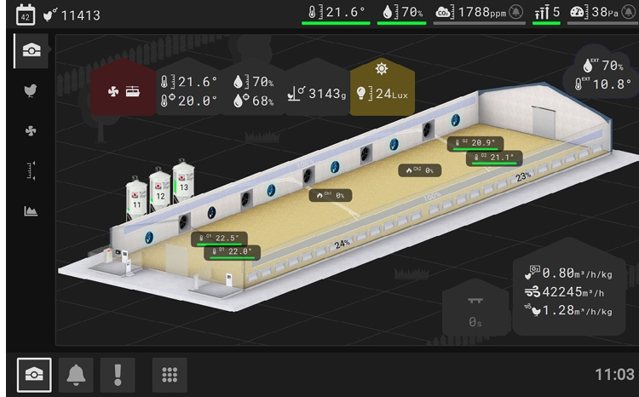The width and height of the screenshot is (639, 397).
Task: Click the home overview icon in bottom bar
Action: pos(34,375)
